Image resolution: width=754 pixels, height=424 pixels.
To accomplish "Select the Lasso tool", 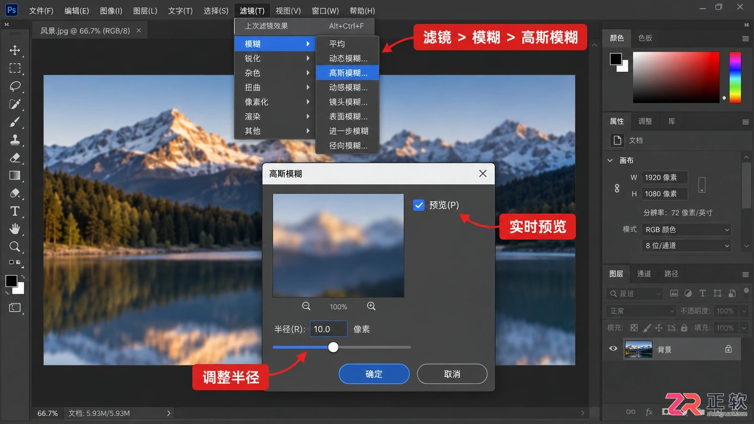I will 15,86.
